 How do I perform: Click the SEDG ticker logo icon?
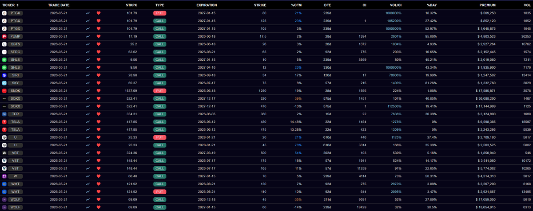(4, 52)
